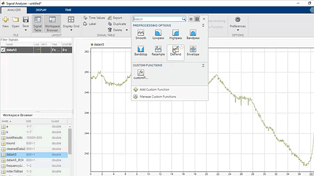The image size is (314, 176).
Task: Select indexToBias in Workspace Browser
Action: click(34, 171)
